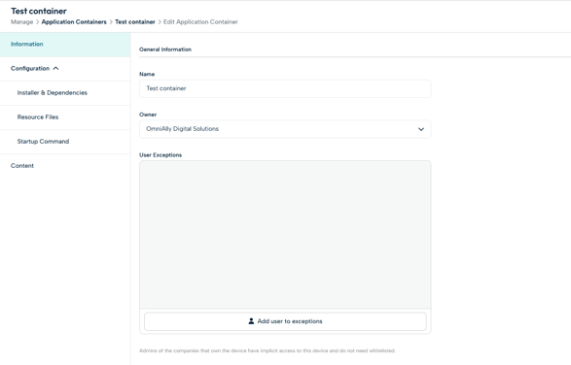Navigate to Application Containers breadcrumb
The height and width of the screenshot is (365, 571).
(x=74, y=21)
